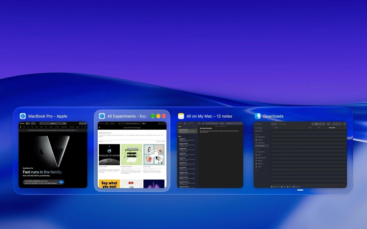Click the Notes app icon in the switcher
Screen dimensions: 367x229
coord(181,116)
